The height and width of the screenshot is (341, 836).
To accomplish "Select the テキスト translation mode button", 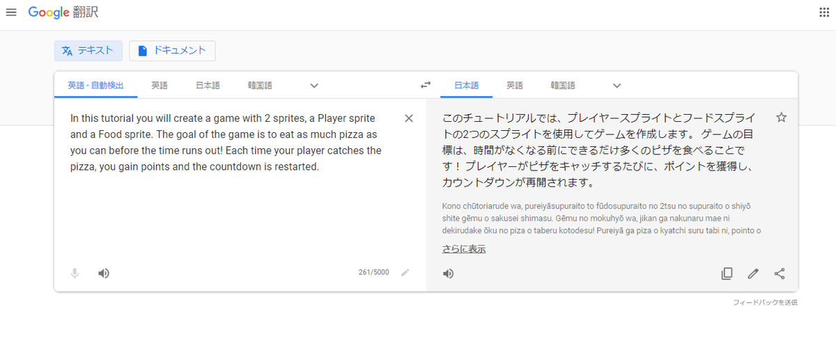I will (88, 51).
